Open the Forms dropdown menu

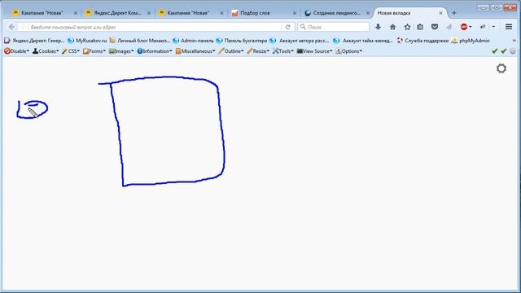(x=94, y=51)
